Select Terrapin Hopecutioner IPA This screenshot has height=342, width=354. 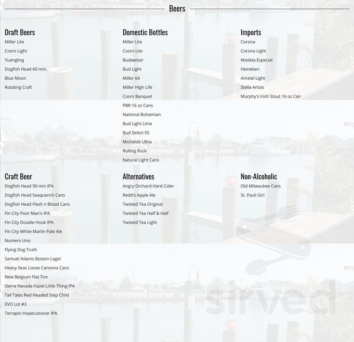31,313
